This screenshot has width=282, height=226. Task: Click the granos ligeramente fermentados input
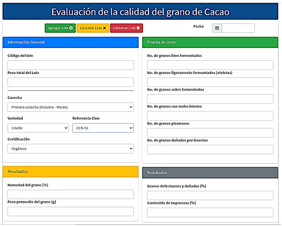click(210, 82)
